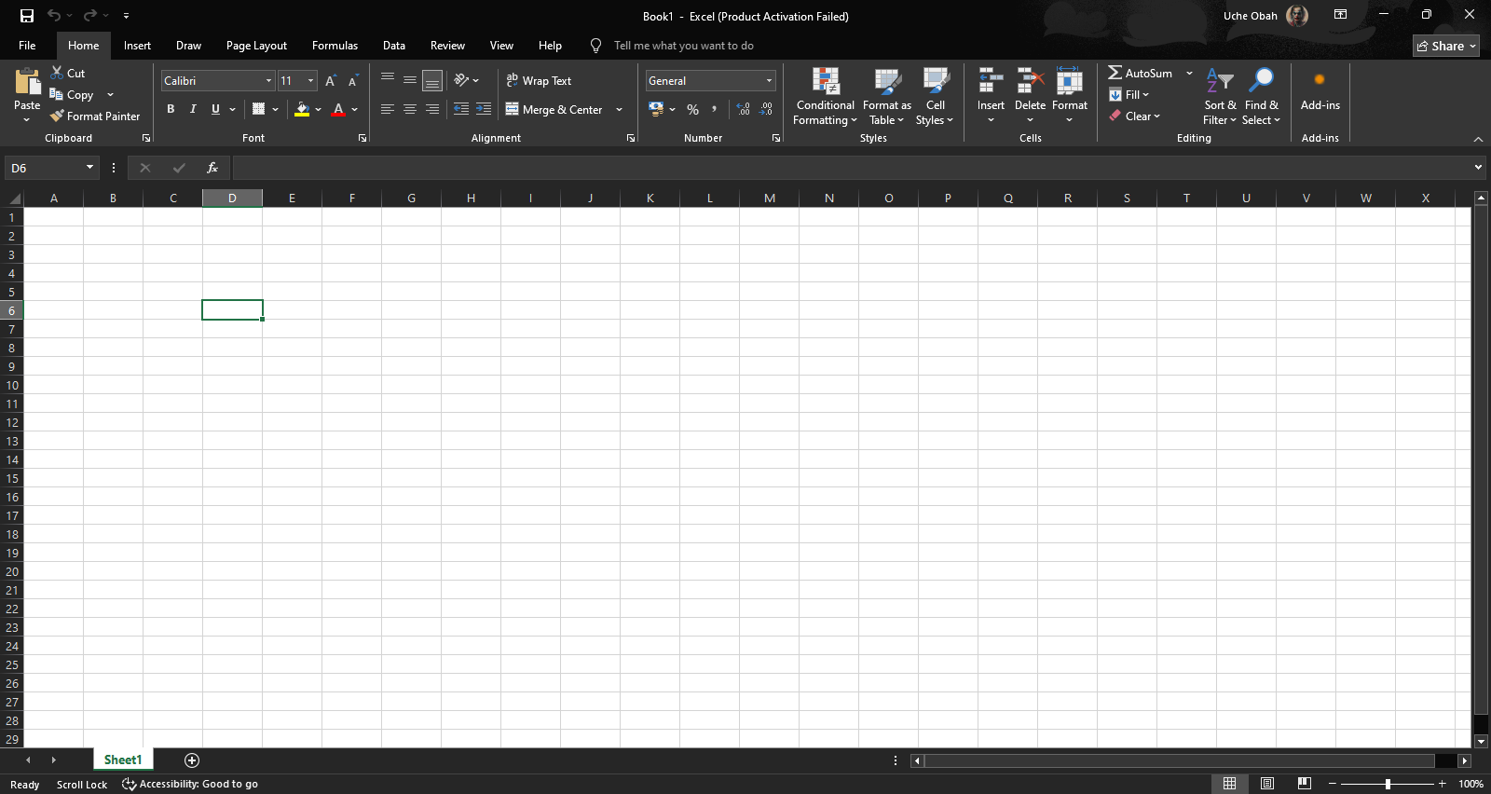Click the Tell me lightbulb icon
This screenshot has width=1491, height=794.
point(595,46)
